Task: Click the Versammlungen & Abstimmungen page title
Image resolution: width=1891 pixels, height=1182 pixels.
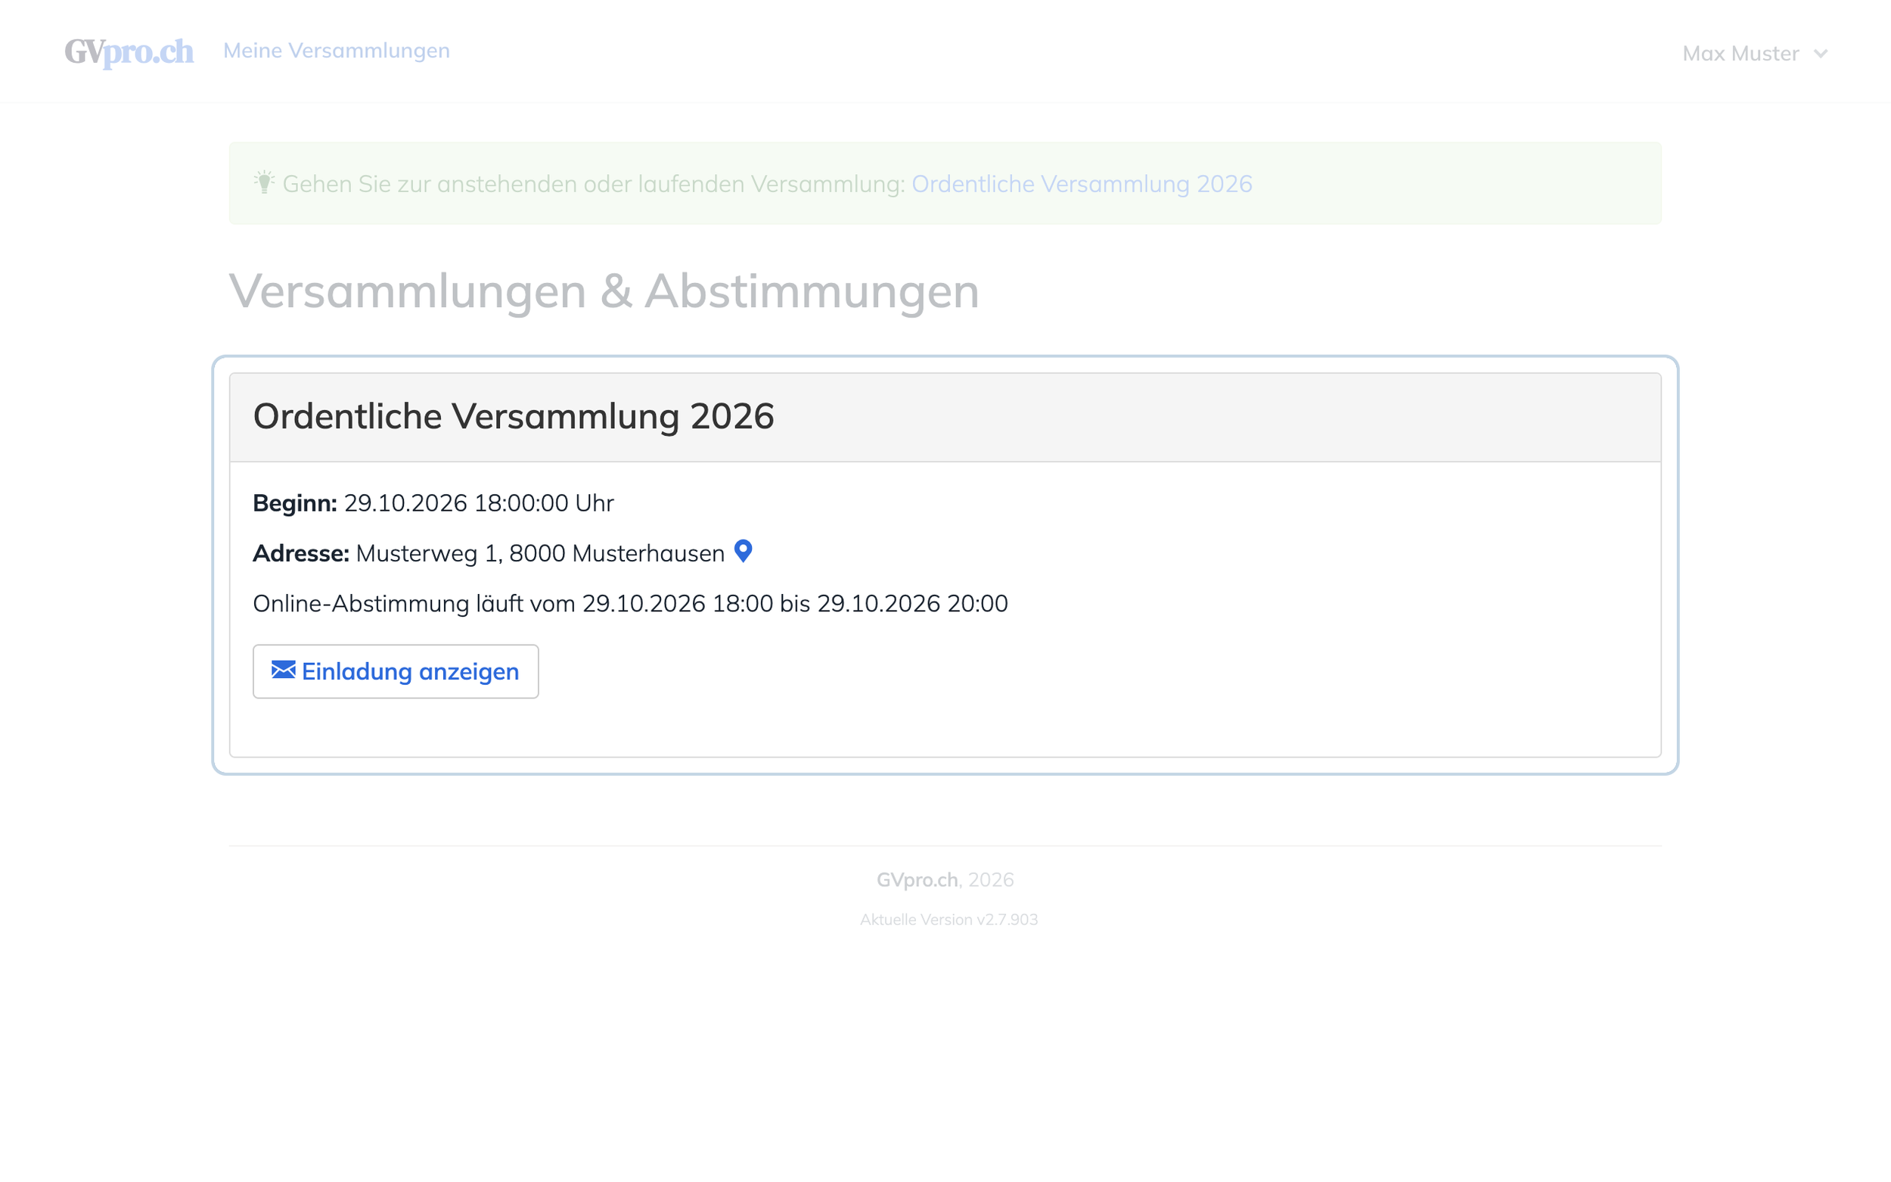Action: tap(604, 291)
